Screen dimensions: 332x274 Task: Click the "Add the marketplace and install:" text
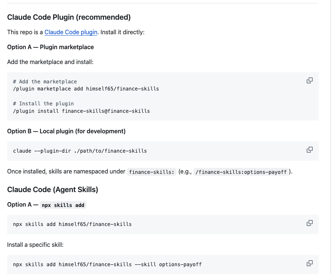click(50, 62)
